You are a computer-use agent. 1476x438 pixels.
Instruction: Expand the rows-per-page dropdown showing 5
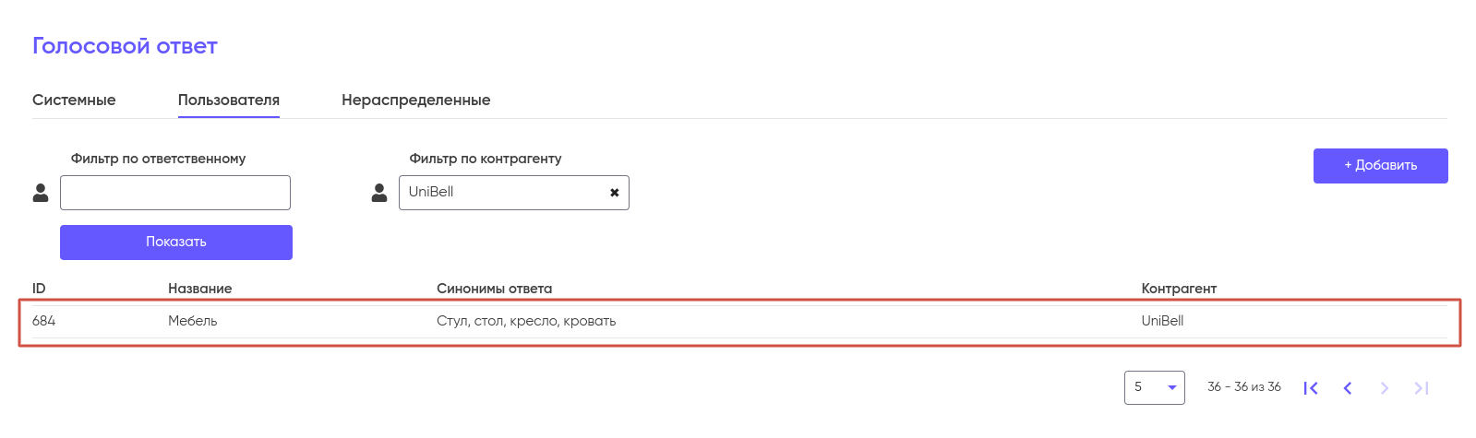click(x=1154, y=387)
